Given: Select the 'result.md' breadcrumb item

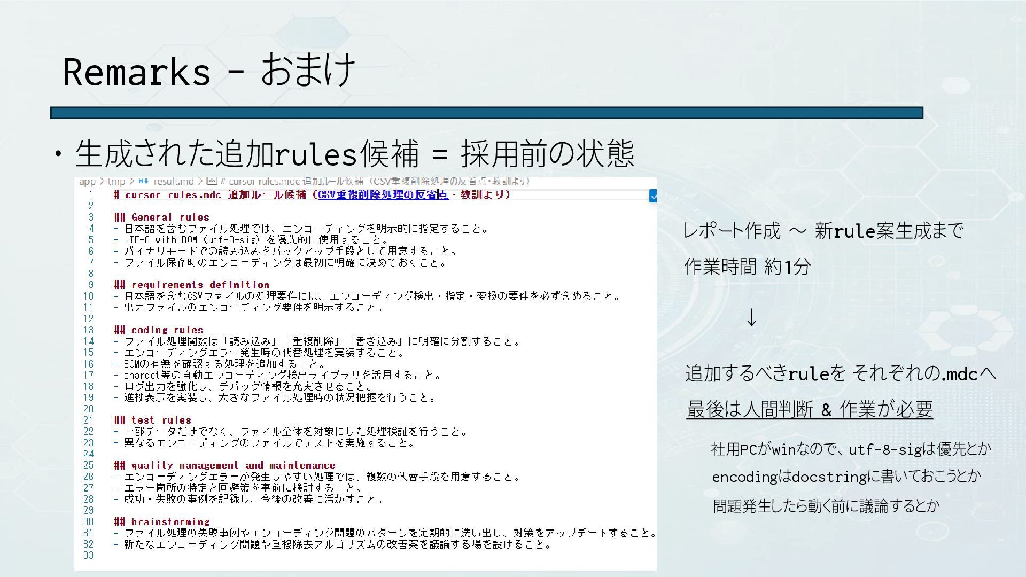Looking at the screenshot, I should (x=174, y=182).
